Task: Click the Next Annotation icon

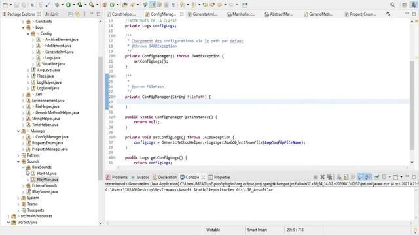Action: (x=182, y=5)
